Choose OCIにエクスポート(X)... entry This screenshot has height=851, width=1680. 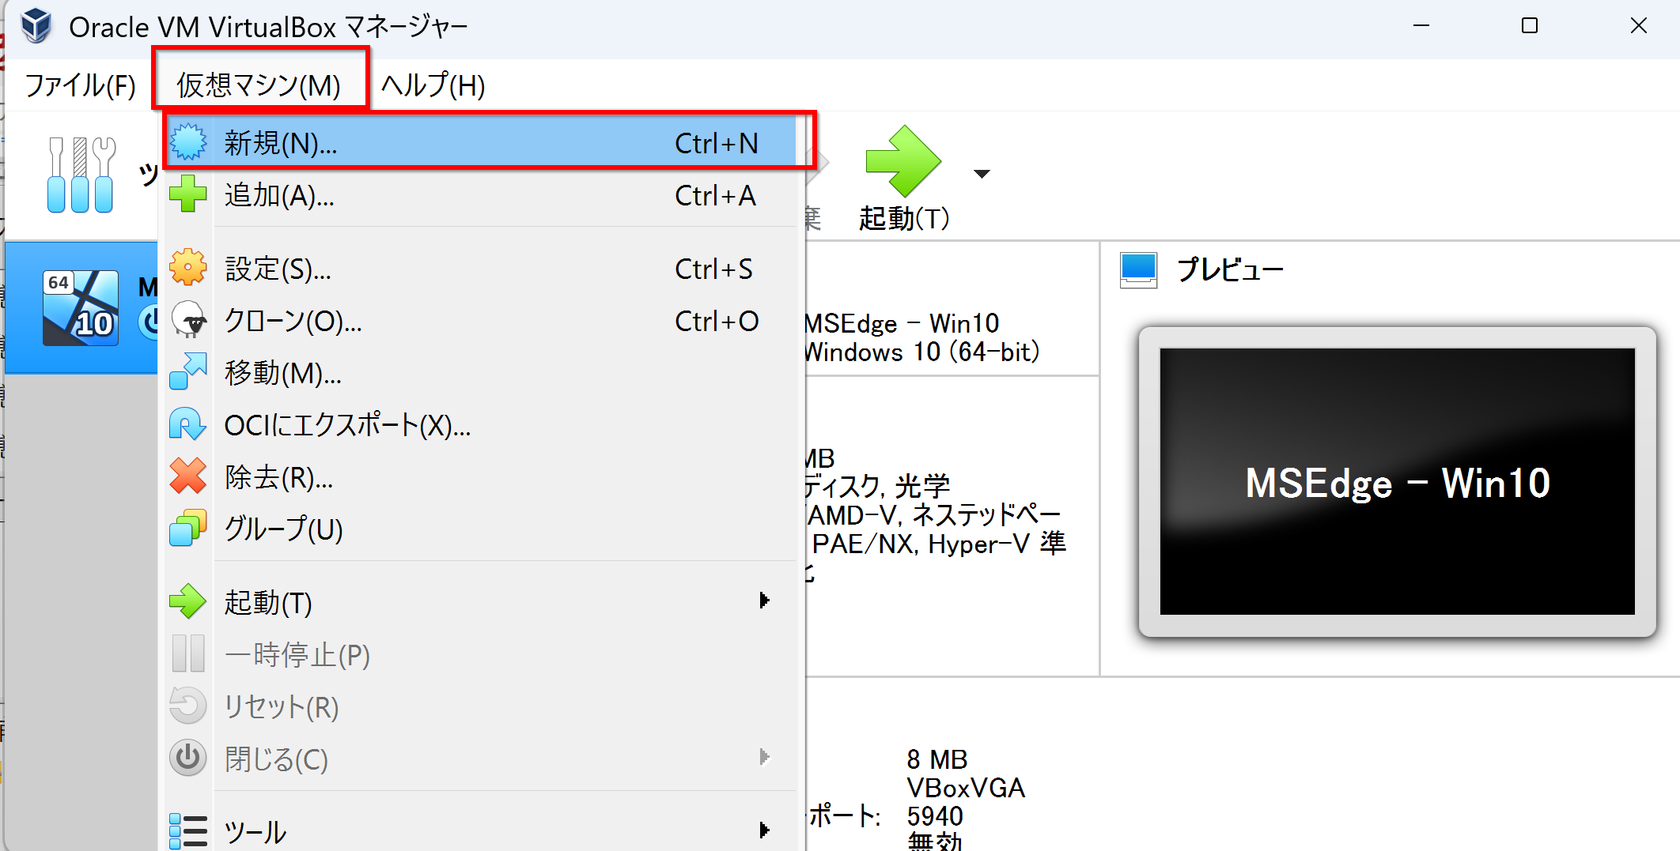(x=481, y=425)
